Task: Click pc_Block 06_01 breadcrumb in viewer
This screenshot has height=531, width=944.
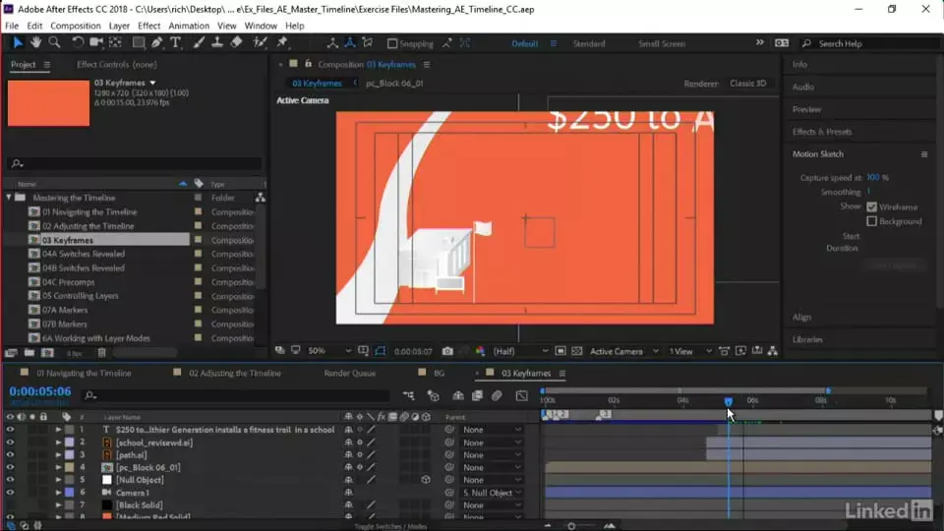Action: click(394, 83)
